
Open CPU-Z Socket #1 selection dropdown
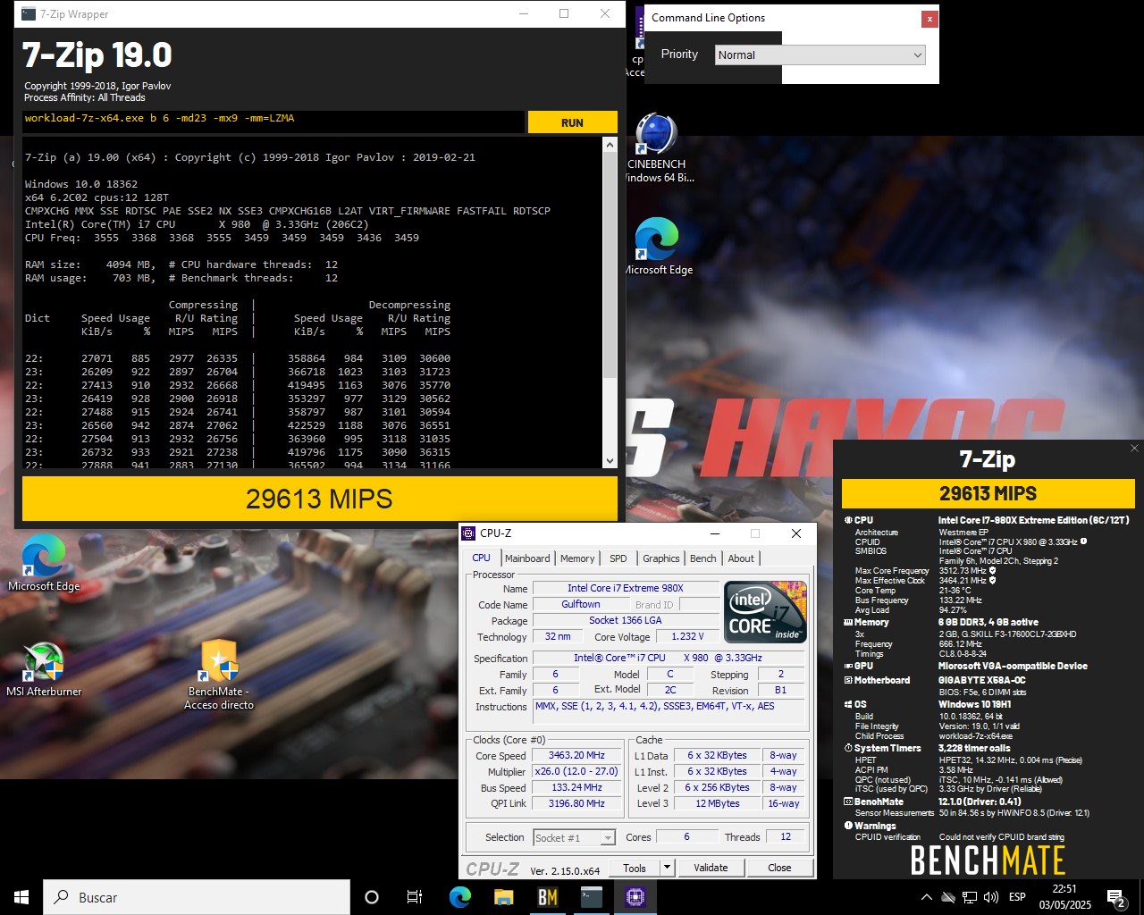click(574, 837)
